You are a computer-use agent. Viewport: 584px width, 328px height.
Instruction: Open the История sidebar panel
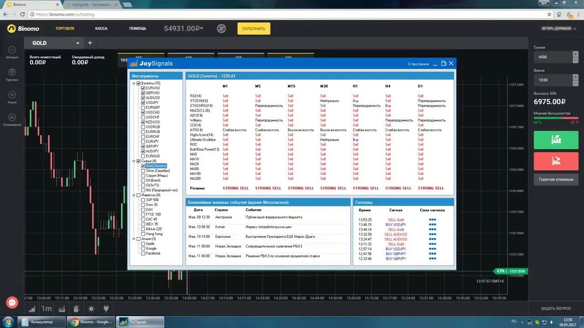coord(12,52)
